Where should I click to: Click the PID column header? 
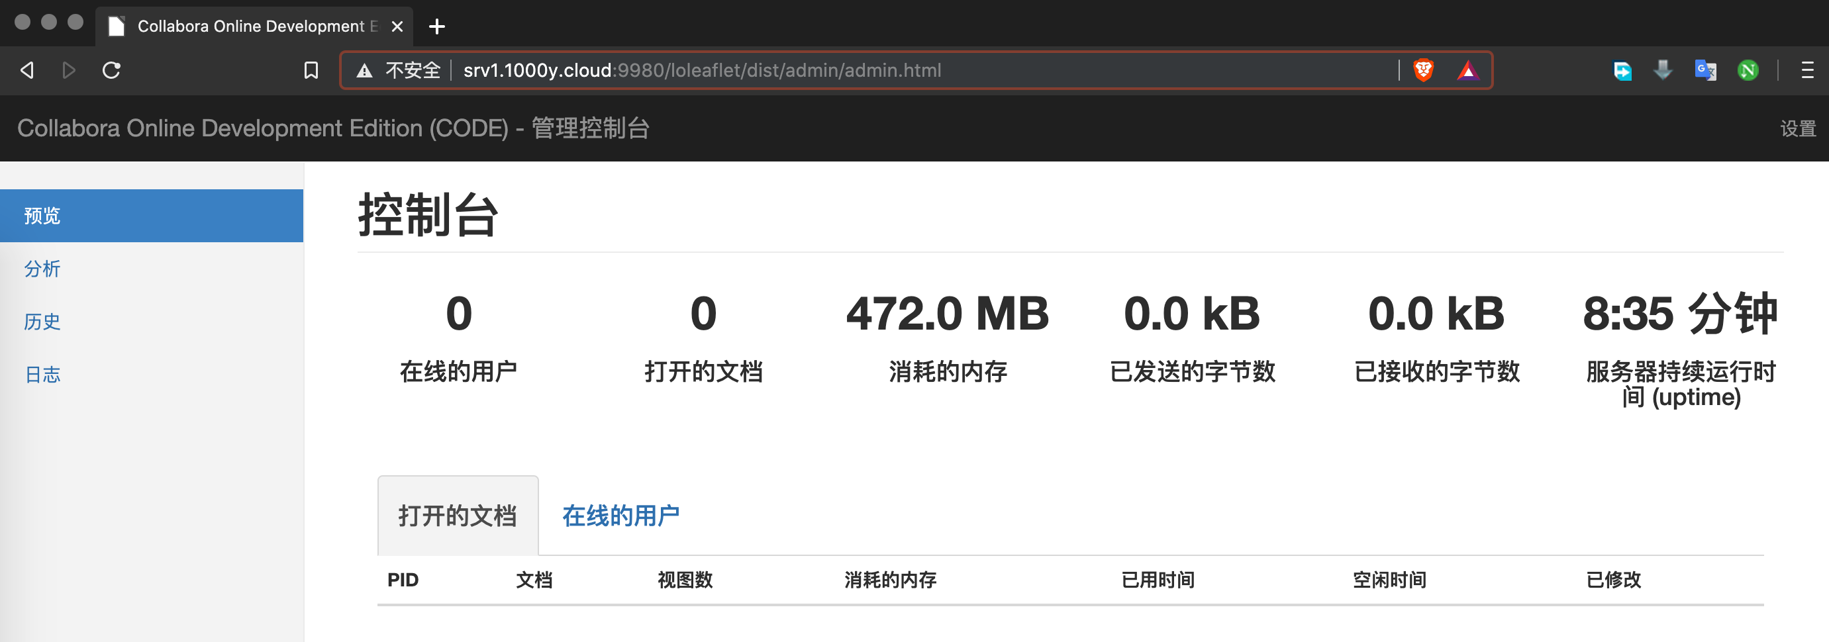[x=403, y=580]
